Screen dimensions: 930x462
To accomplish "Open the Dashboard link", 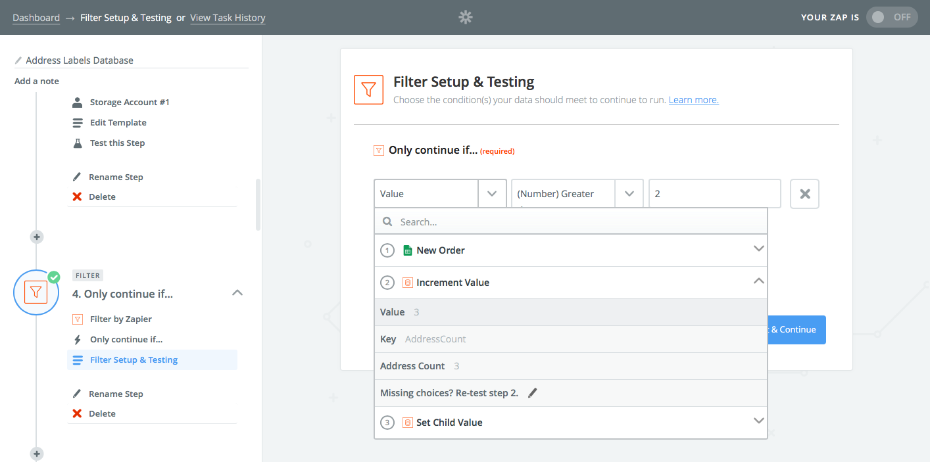I will pyautogui.click(x=36, y=18).
